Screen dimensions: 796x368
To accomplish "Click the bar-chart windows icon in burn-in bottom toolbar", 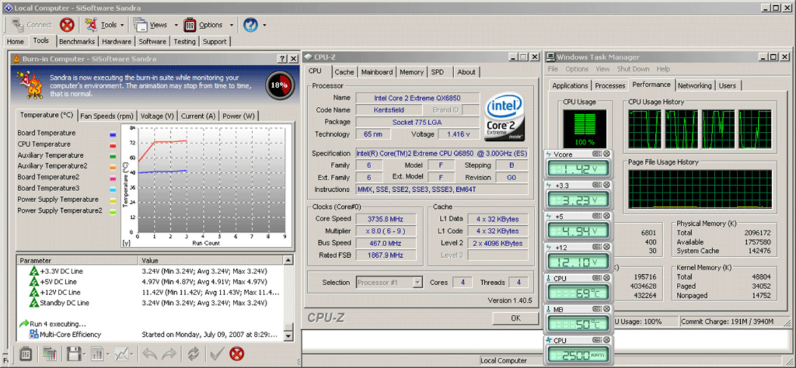I will pos(50,354).
